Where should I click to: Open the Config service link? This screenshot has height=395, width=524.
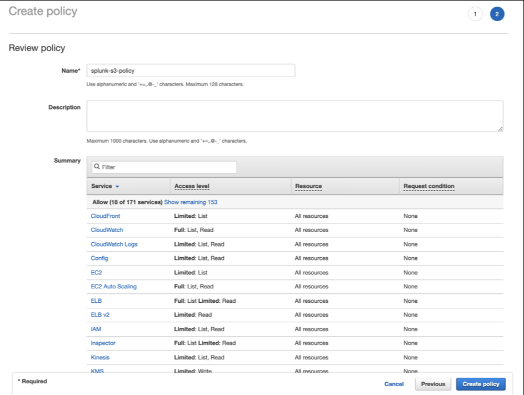pos(99,258)
